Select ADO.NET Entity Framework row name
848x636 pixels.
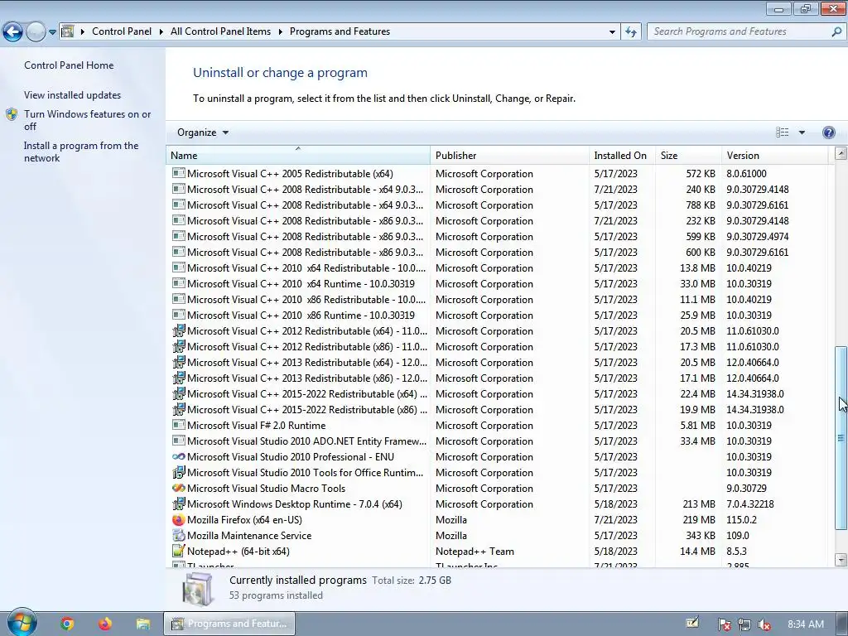[x=306, y=441]
